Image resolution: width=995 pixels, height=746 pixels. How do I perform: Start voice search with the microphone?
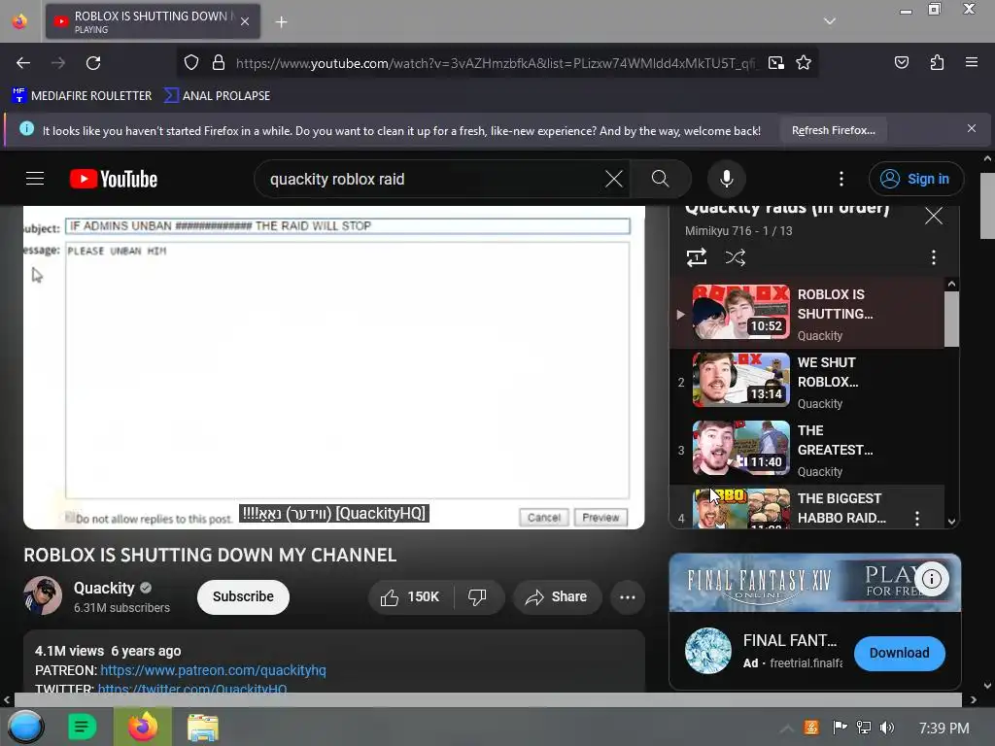click(727, 179)
